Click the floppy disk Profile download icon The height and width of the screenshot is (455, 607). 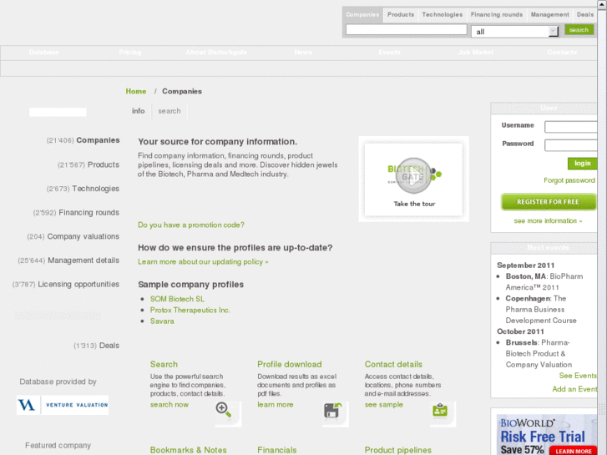click(x=332, y=411)
